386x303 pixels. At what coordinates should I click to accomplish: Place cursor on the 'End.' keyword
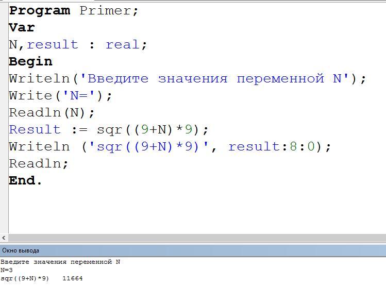pyautogui.click(x=25, y=180)
